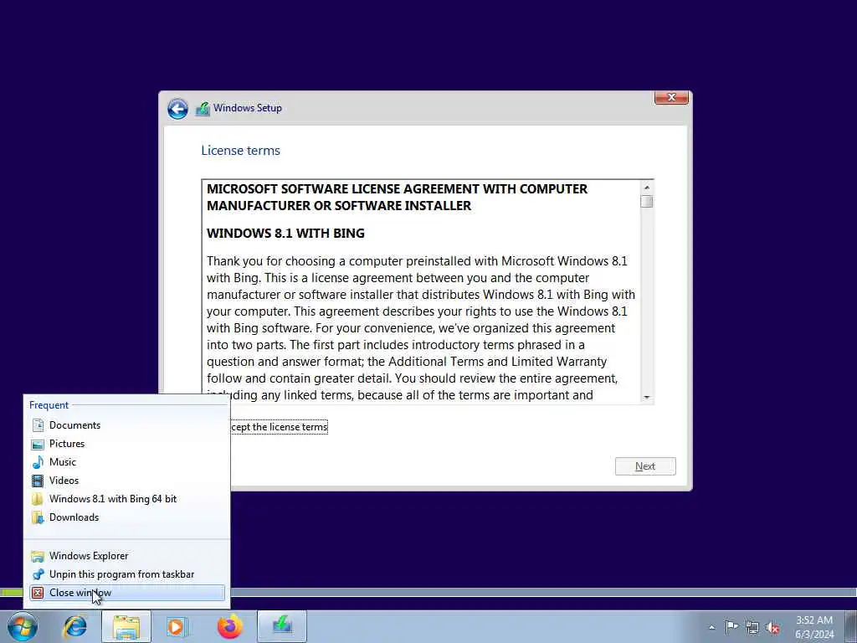The height and width of the screenshot is (643, 857).
Task: Click the license scrollbar thumb
Action: pos(647,201)
